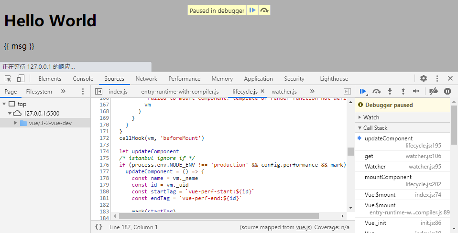Open the Customize and control DevTools menu
The width and height of the screenshot is (458, 233).
tap(437, 78)
